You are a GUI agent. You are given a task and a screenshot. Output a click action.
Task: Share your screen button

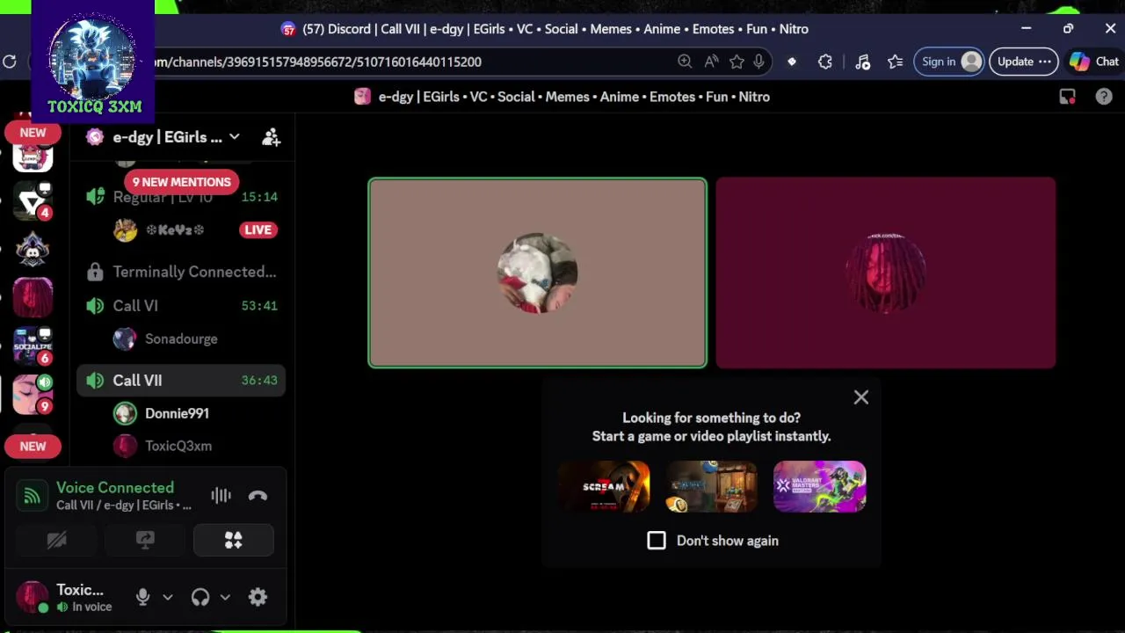click(145, 540)
